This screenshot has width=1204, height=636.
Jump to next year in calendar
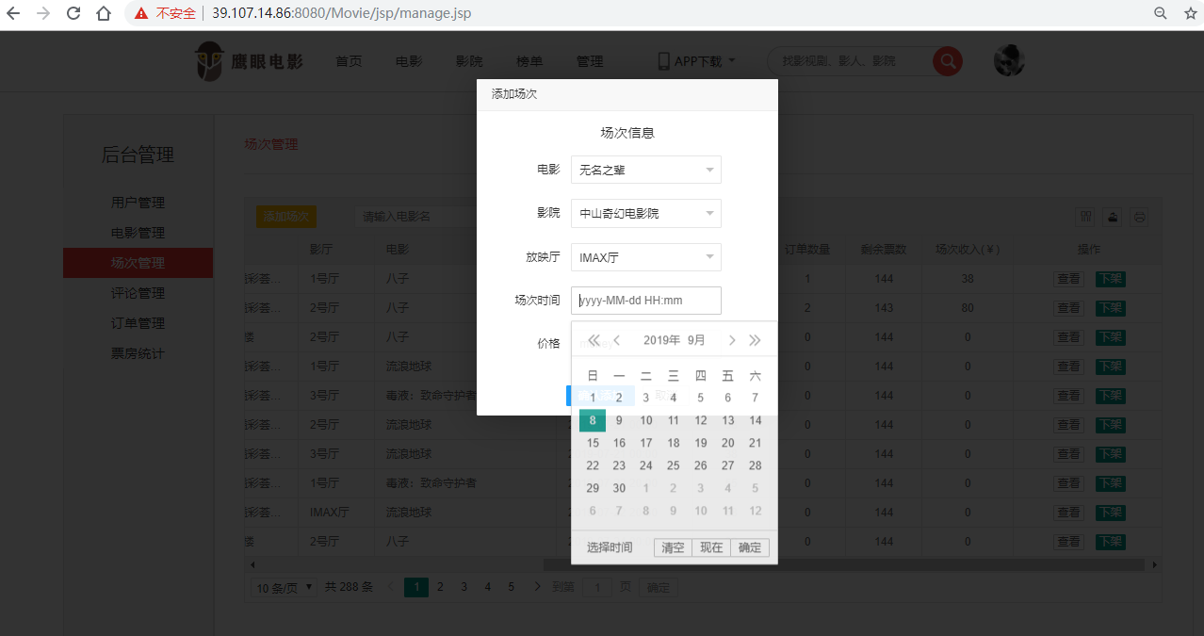[755, 340]
